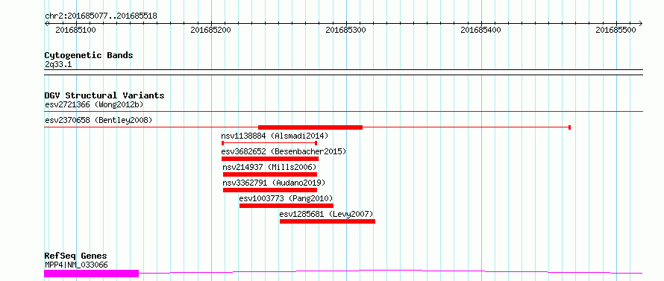Click the Cytogenetic Bands track title
The image size is (664, 281).
[89, 55]
